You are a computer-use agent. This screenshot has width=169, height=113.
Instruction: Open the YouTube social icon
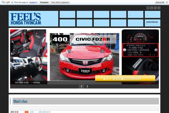[159, 8]
